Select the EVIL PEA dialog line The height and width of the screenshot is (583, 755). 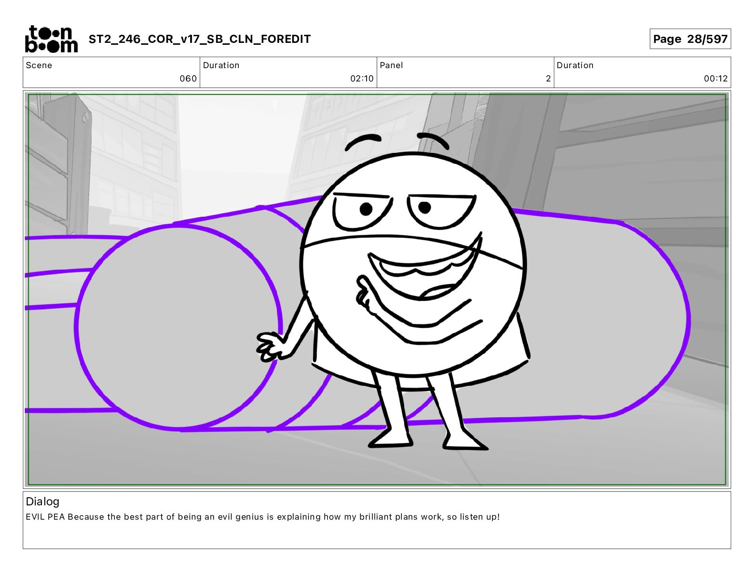click(x=263, y=517)
